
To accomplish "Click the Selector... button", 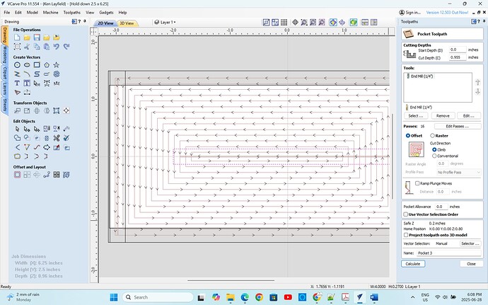I will [470, 243].
